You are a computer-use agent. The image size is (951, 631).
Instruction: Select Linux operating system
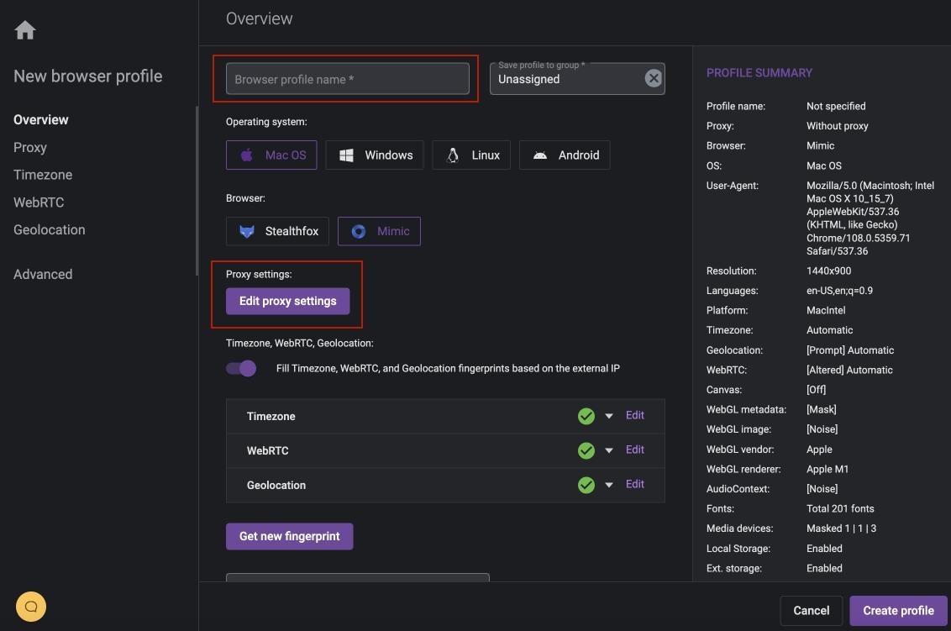click(471, 155)
